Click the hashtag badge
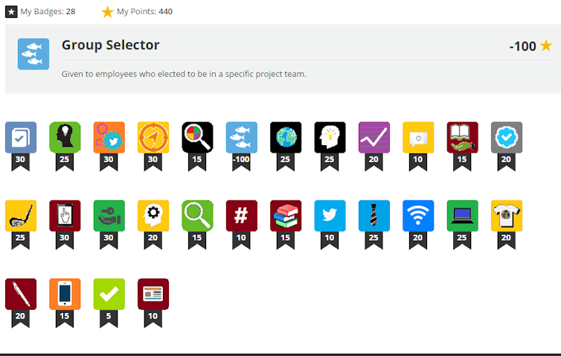The height and width of the screenshot is (356, 561). (242, 215)
